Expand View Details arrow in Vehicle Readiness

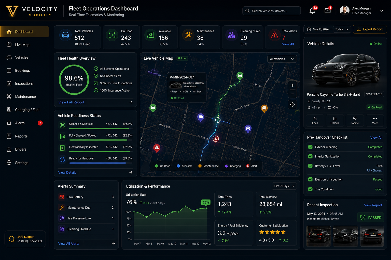[131, 172]
